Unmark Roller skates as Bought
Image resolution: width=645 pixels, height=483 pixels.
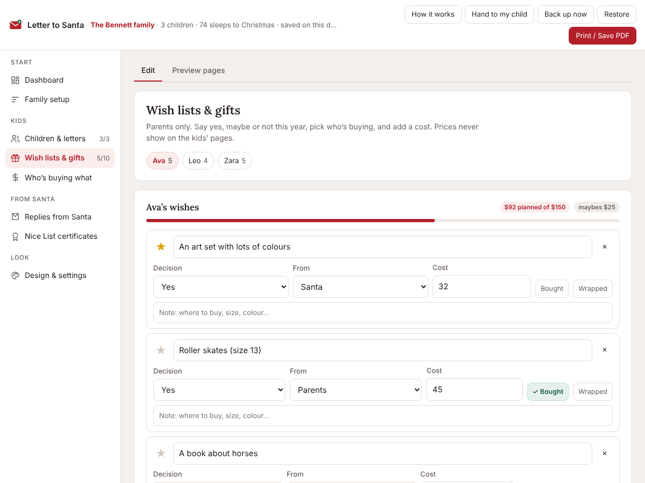pos(548,392)
